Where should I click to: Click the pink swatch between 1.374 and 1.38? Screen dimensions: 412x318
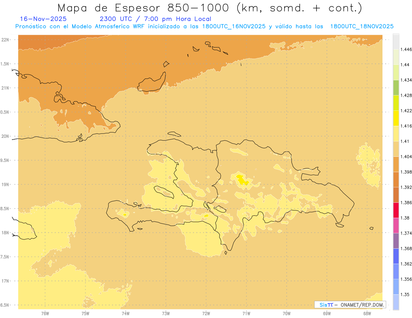(396, 225)
